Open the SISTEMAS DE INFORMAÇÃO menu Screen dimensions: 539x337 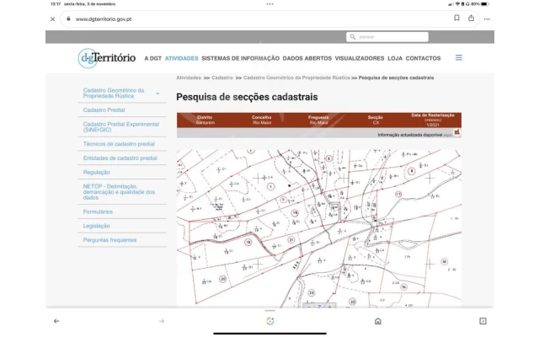[240, 59]
